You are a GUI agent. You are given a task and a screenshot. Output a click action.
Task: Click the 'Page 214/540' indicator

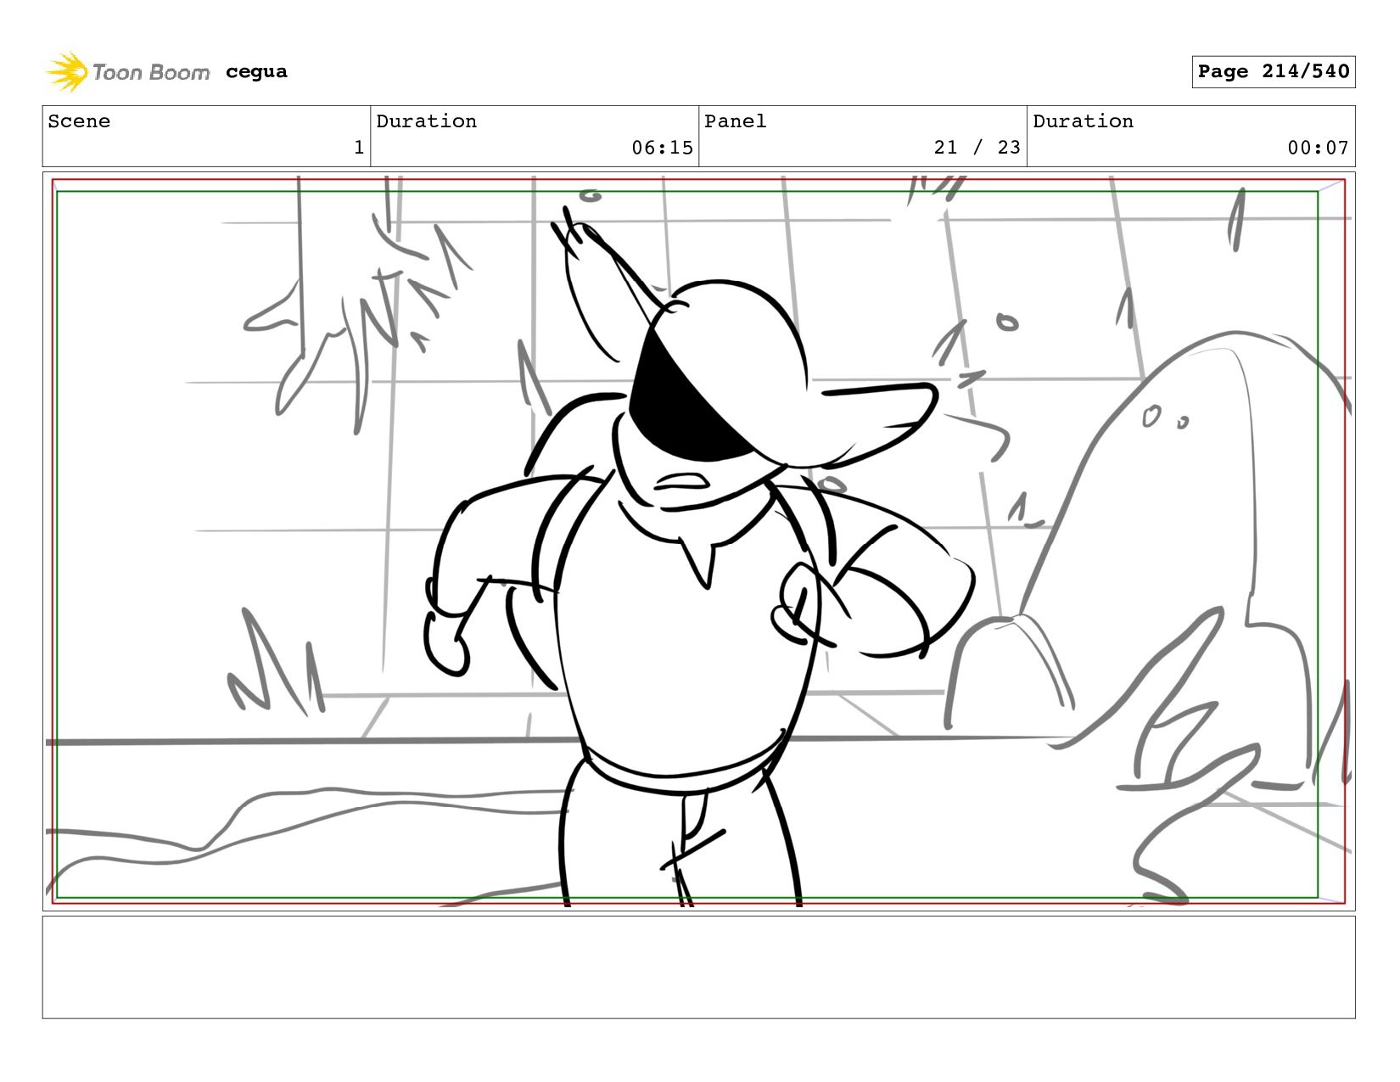point(1273,72)
